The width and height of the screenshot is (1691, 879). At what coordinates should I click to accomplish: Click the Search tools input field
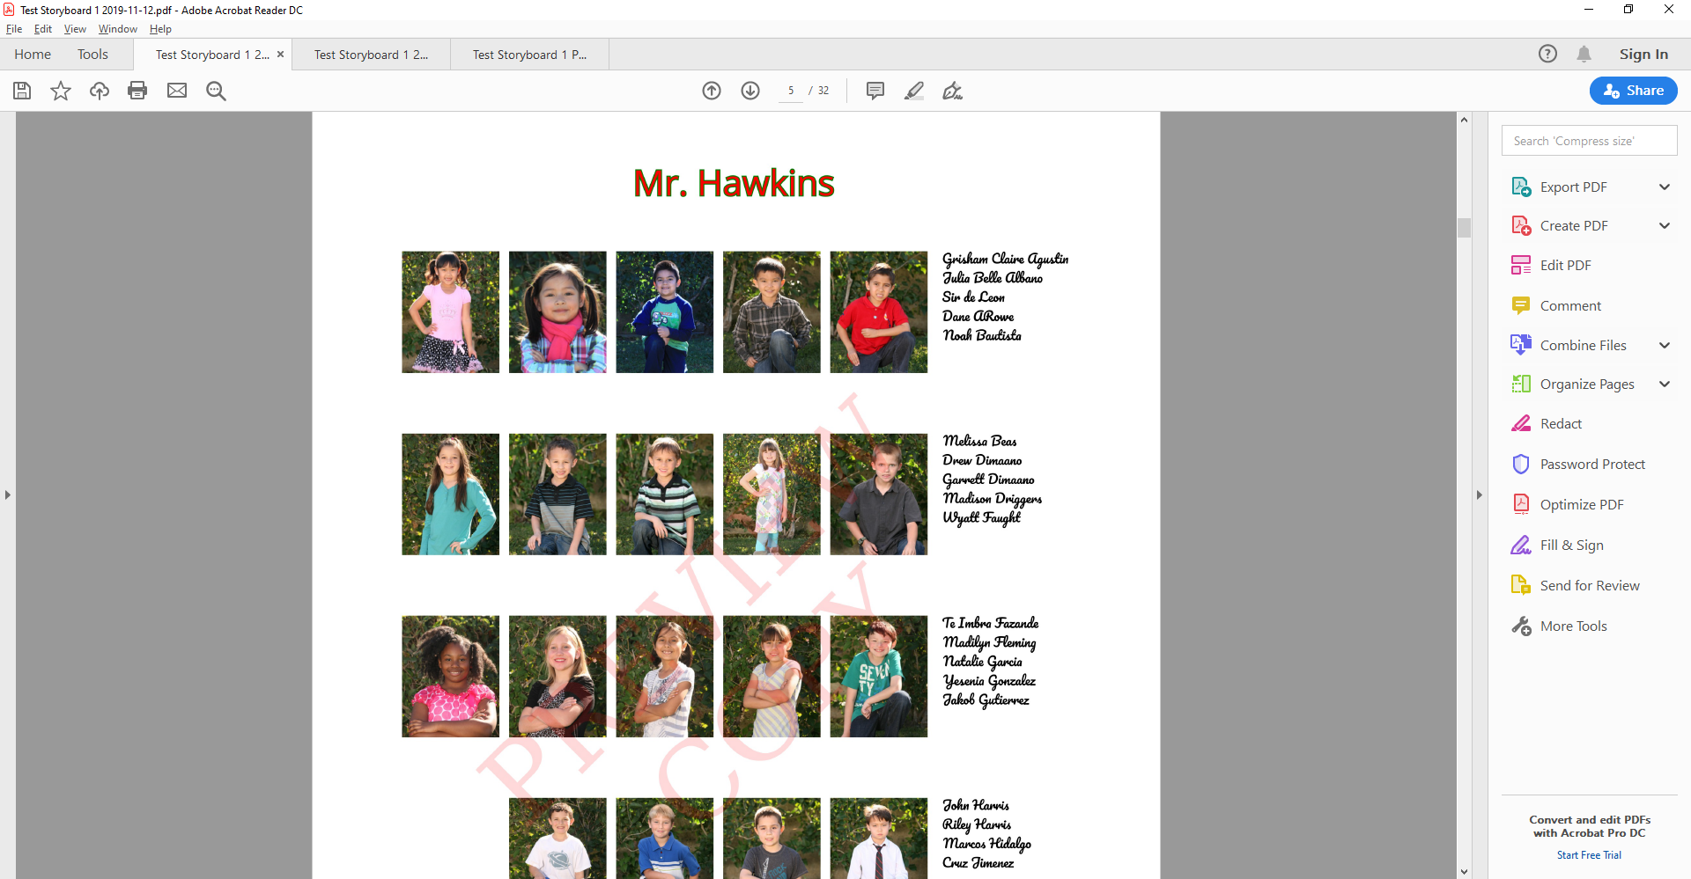coord(1589,141)
